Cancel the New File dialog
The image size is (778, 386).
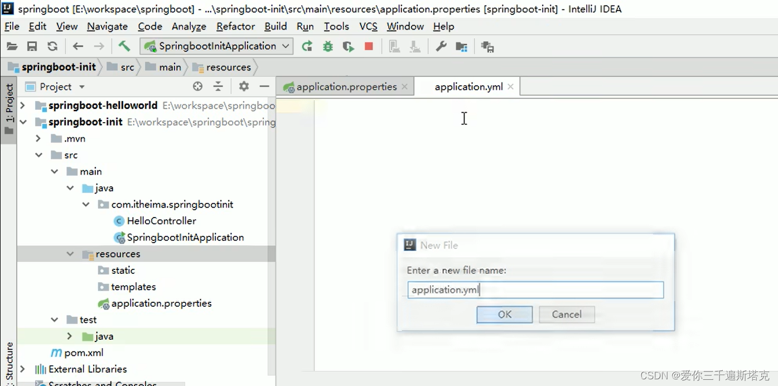(x=567, y=314)
